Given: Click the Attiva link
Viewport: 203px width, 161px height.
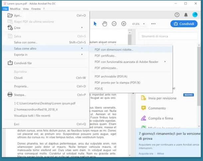Looking at the screenshot, I should coord(160,153).
